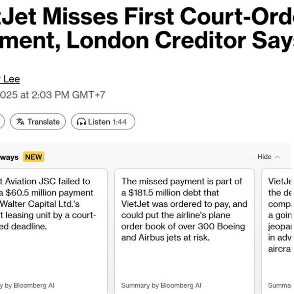Click Summary by Bloomberg AI under second card
Screen dimensions: 294x294
pyautogui.click(x=161, y=285)
